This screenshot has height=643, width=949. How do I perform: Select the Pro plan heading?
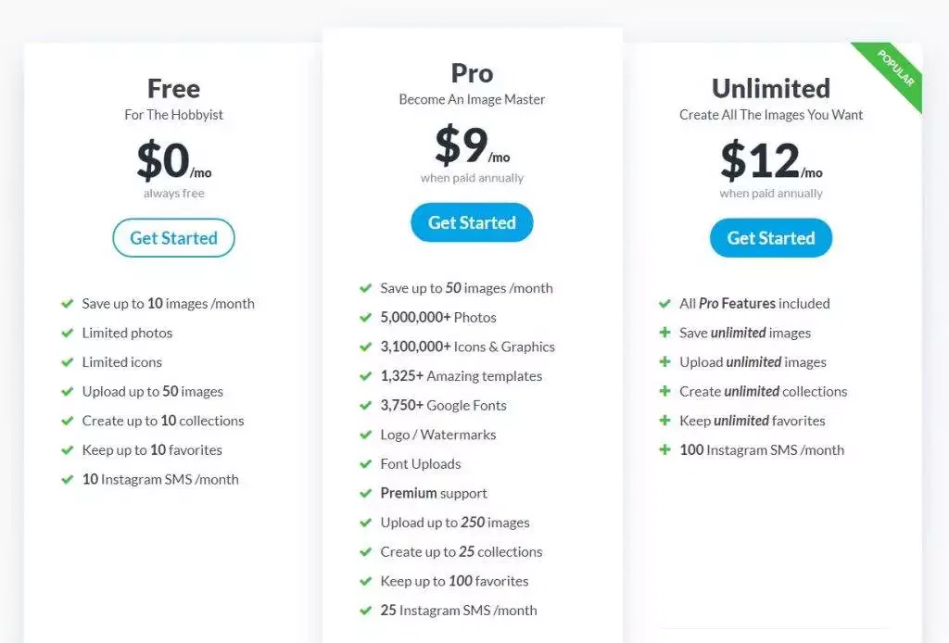(472, 73)
